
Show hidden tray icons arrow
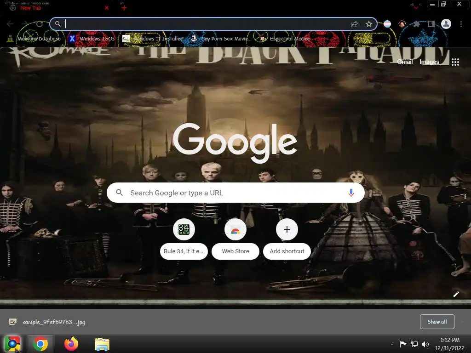pos(392,344)
